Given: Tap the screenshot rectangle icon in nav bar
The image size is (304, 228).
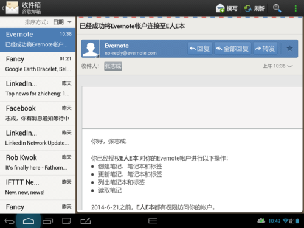Looking at the screenshot, I should tap(66, 221).
